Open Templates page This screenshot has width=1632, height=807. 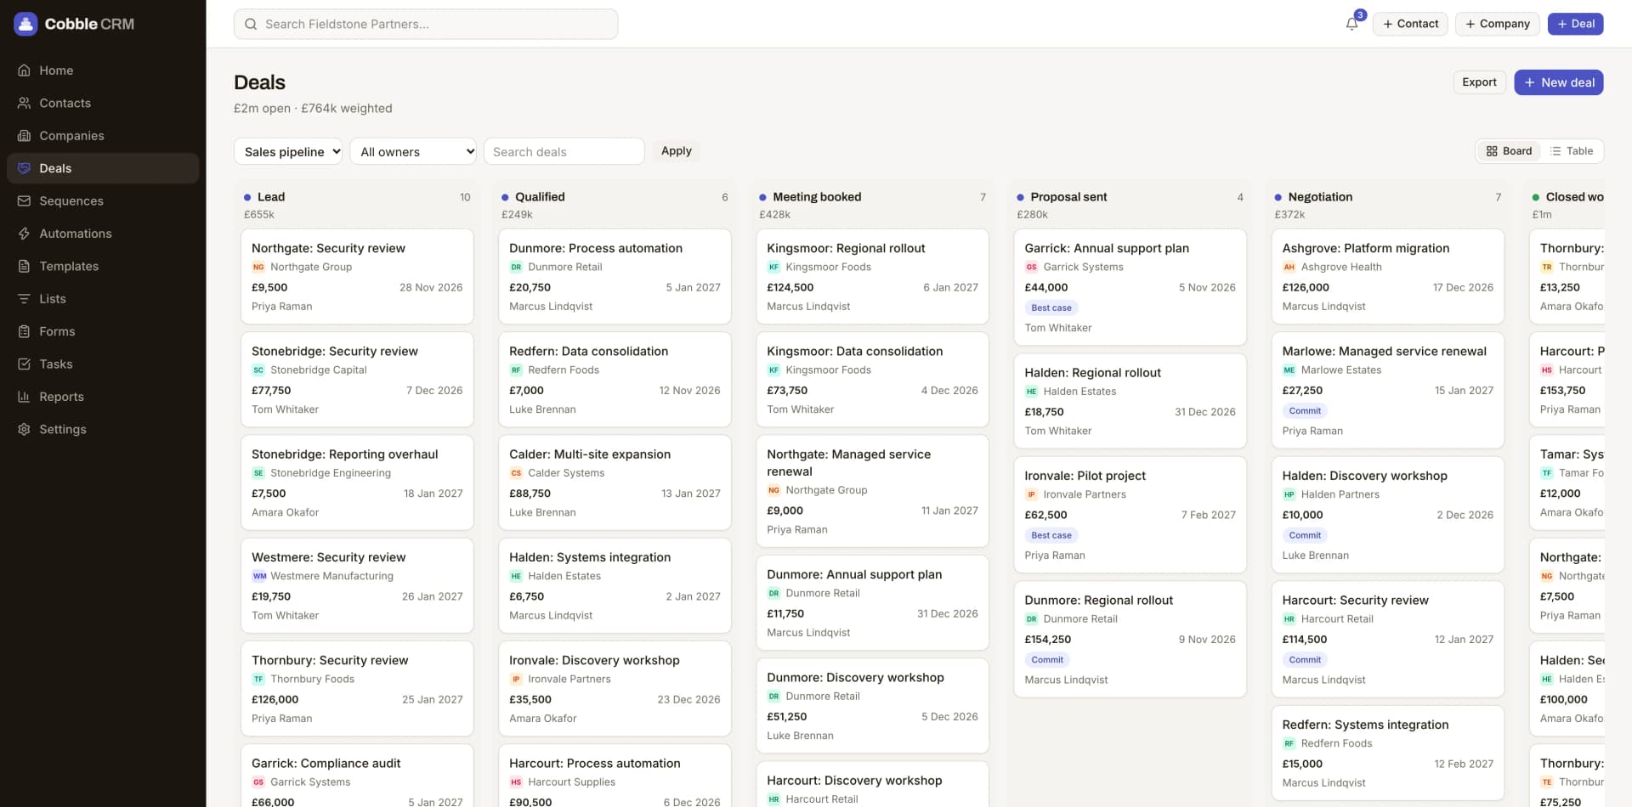point(103,266)
